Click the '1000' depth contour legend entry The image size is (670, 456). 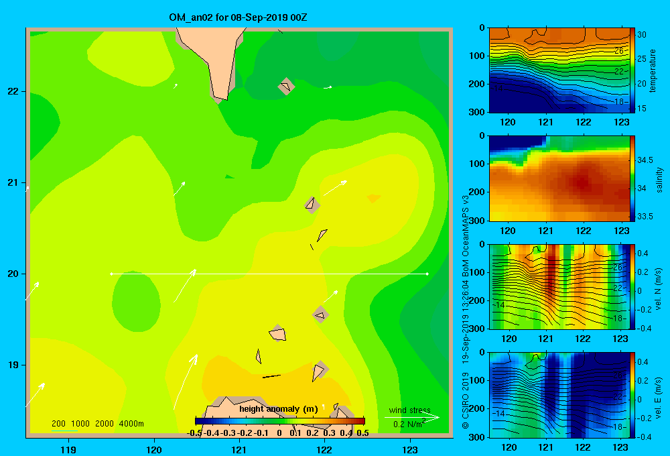point(80,424)
